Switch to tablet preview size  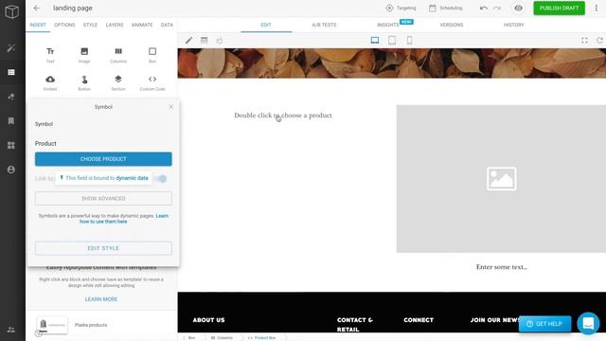pos(392,40)
